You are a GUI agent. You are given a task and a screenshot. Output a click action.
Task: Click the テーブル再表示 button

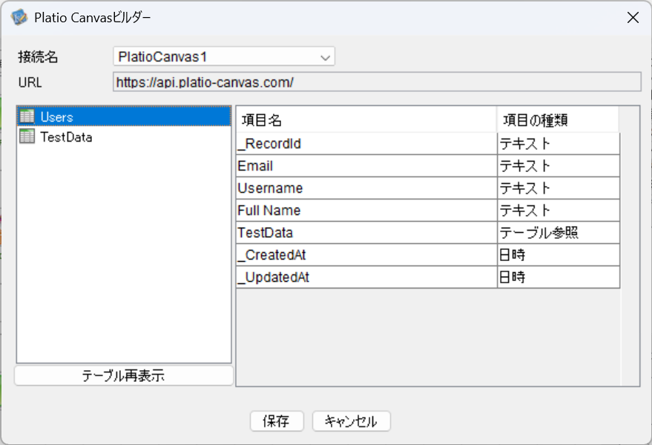[x=123, y=376]
